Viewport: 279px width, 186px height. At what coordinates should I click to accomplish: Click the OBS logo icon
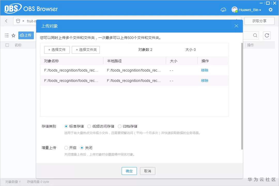tap(13, 8)
